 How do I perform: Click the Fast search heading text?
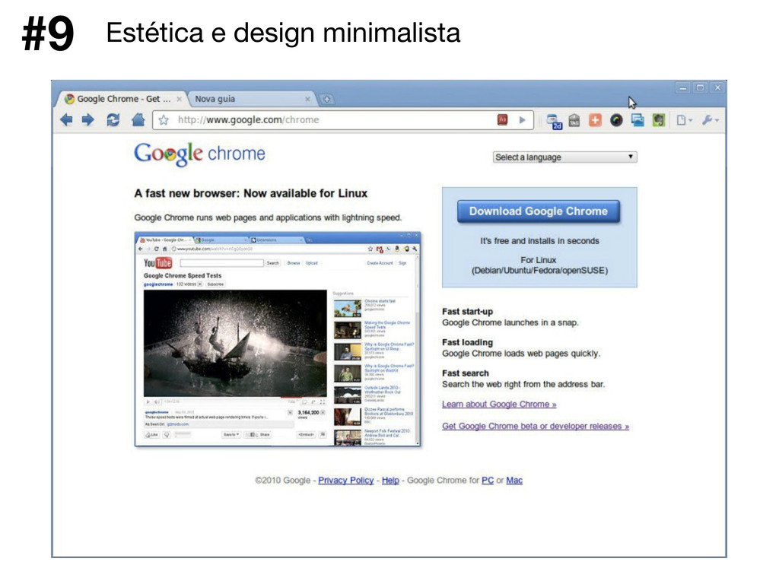(466, 373)
